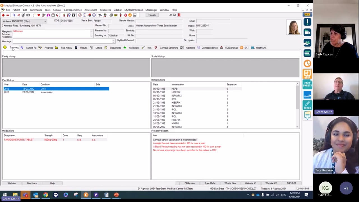The image size is (359, 202).
Task: Open the chat message sidebar icon
Action: click(307, 115)
